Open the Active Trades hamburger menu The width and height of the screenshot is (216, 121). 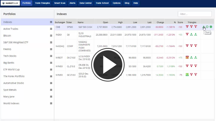(51, 29)
